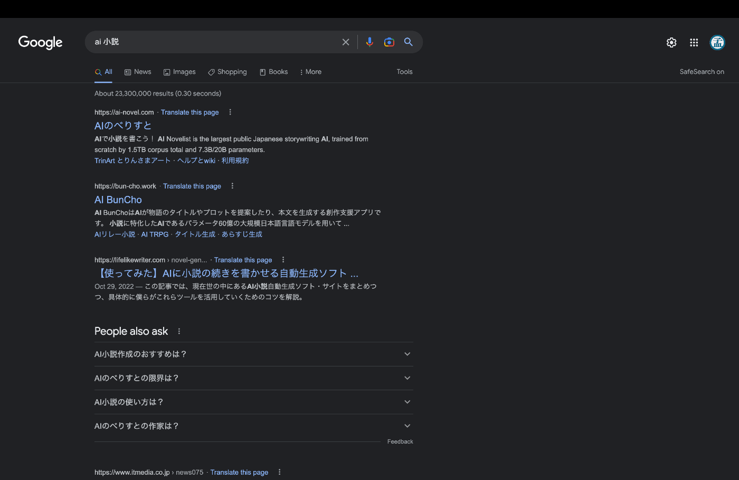This screenshot has height=480, width=739.
Task: Open the three-dot menu for itmedia.co.jp result
Action: click(x=280, y=472)
